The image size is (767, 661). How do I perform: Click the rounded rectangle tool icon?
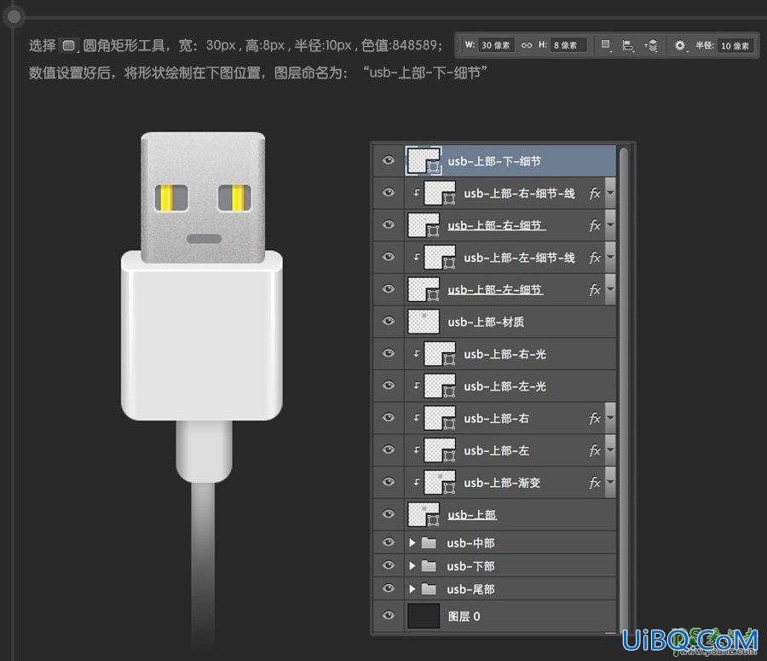[68, 45]
